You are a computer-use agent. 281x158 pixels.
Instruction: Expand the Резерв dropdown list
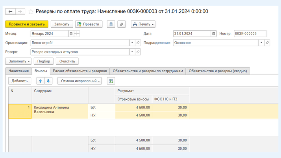click(x=132, y=52)
